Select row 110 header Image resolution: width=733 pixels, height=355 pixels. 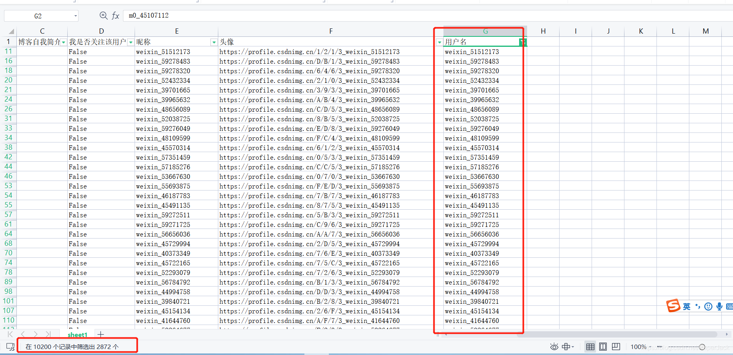point(8,320)
